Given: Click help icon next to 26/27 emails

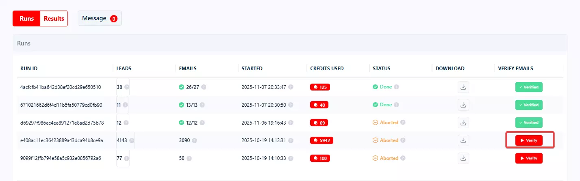Looking at the screenshot, I should click(x=204, y=87).
